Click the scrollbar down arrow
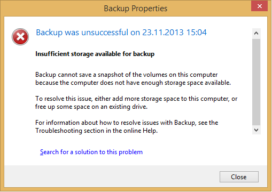The width and height of the screenshot is (272, 192). click(x=257, y=130)
